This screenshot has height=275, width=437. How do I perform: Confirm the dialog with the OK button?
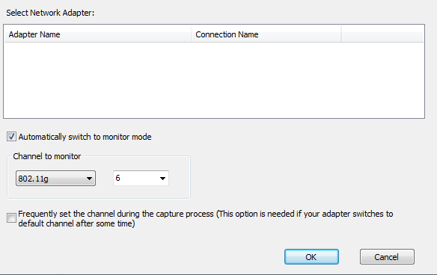click(311, 256)
